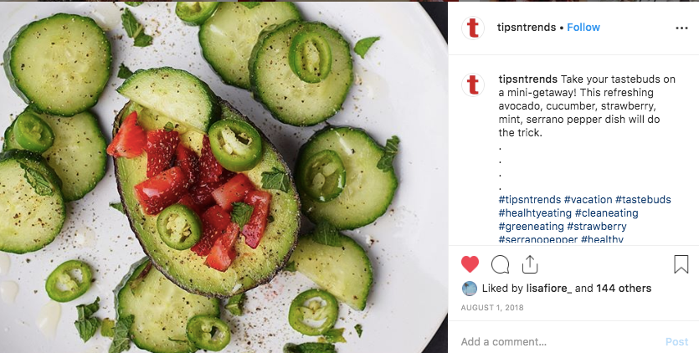The image size is (699, 353).
Task: Follow the tipsntrends account
Action: point(583,28)
